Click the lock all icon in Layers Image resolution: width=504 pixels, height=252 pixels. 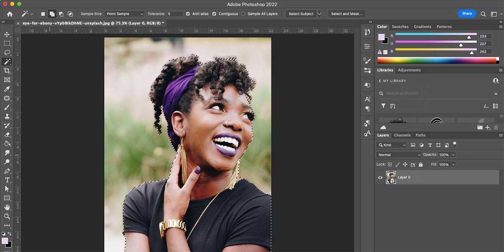[420, 165]
